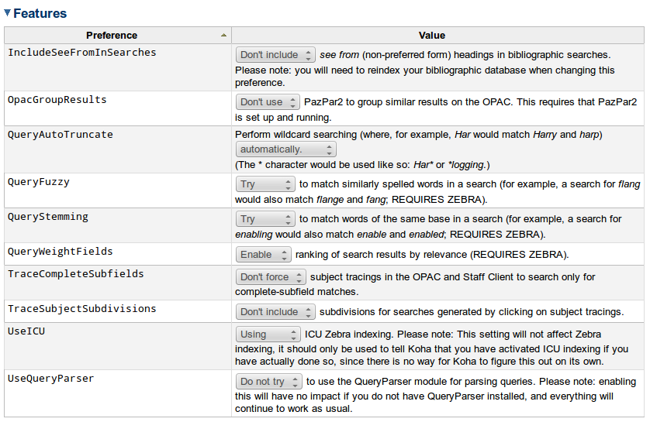Click the TraceSubjectSubdivisions preference name

point(81,309)
